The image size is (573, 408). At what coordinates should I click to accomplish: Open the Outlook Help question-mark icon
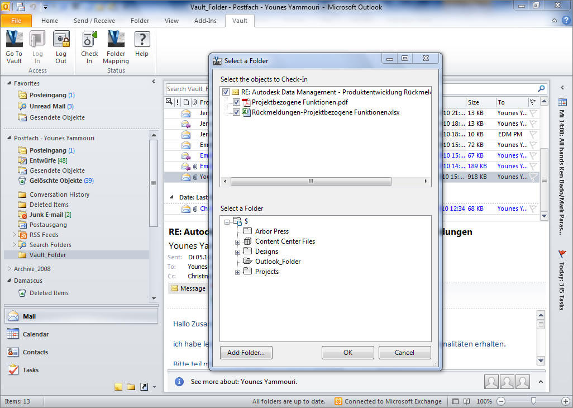[x=565, y=21]
